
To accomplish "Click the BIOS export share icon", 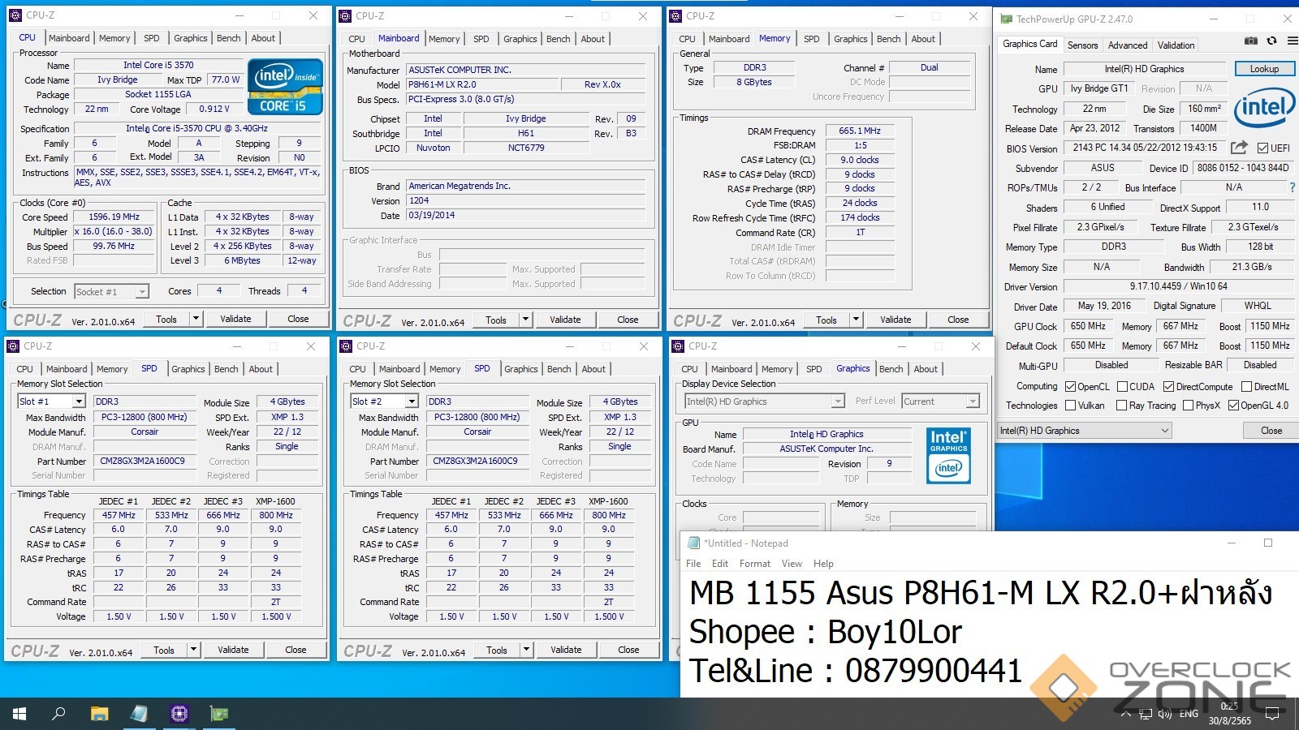I will tap(1239, 148).
